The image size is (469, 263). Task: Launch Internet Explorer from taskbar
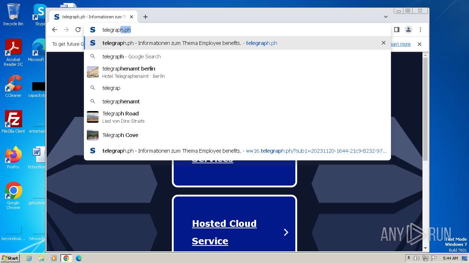click(29, 258)
